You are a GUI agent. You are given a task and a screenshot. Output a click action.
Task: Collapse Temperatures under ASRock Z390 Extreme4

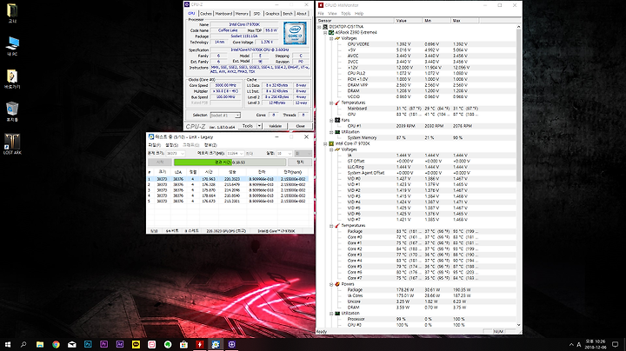(x=331, y=103)
